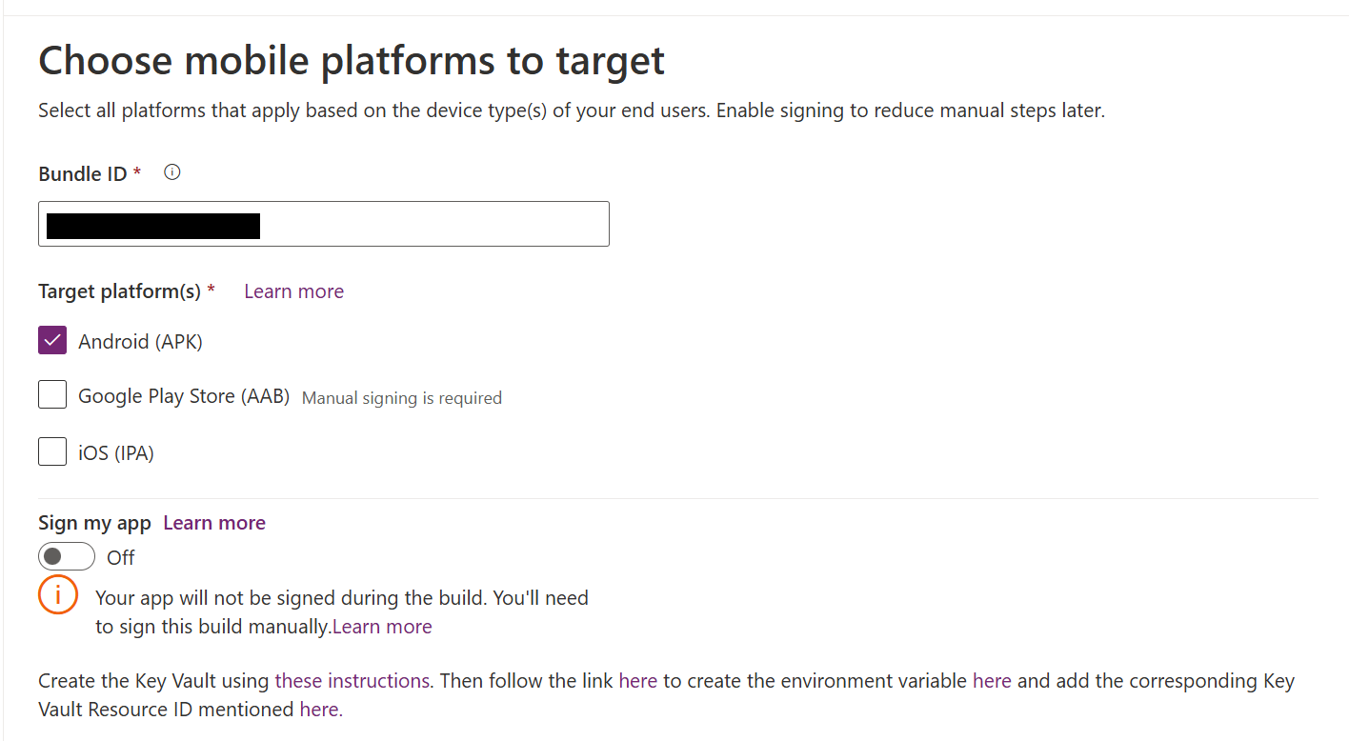Click the orange unsigned-build warning icon
The image size is (1349, 741).
click(x=58, y=594)
